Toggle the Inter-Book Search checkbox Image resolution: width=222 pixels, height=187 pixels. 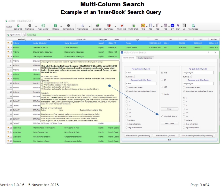tap(162, 116)
